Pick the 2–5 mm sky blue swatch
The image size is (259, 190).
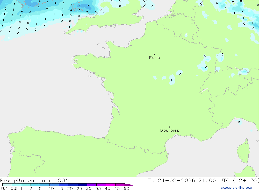[x=35, y=185]
